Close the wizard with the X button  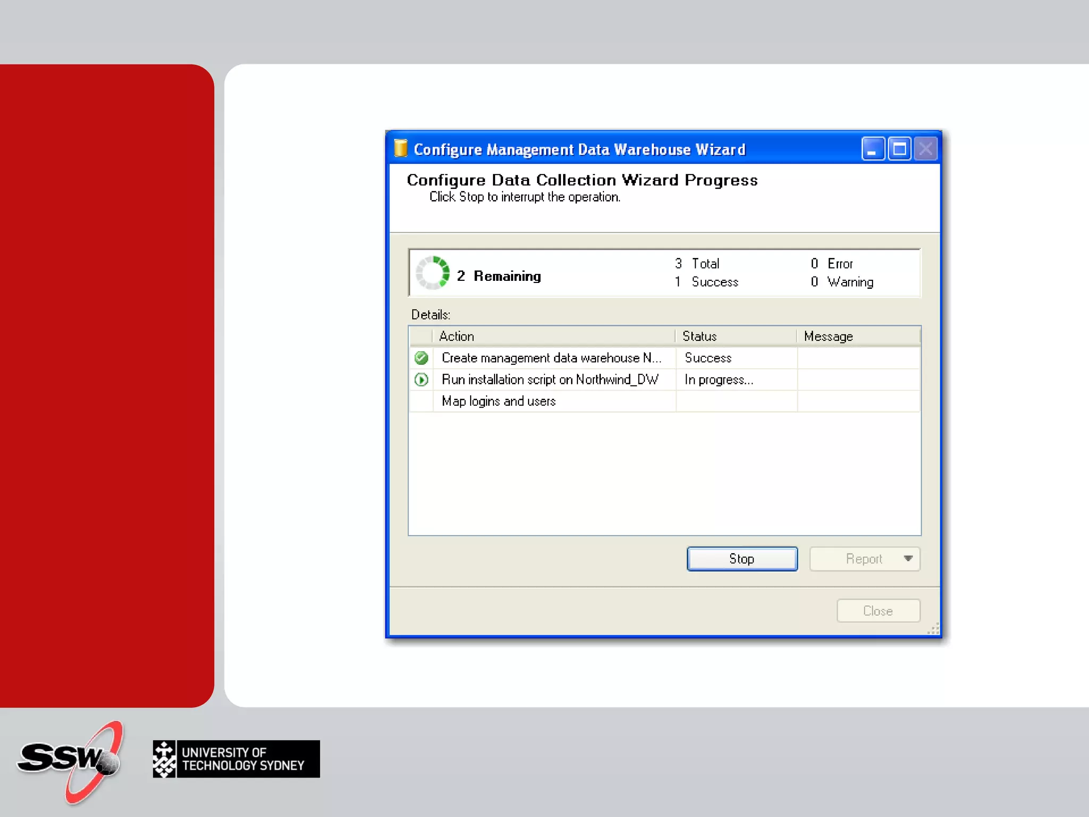point(926,149)
